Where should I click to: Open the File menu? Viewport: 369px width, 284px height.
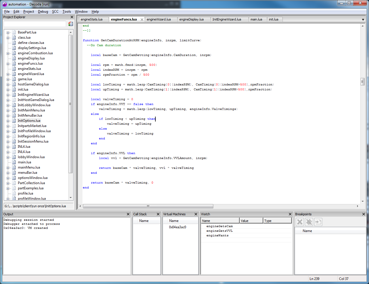pyautogui.click(x=7, y=12)
